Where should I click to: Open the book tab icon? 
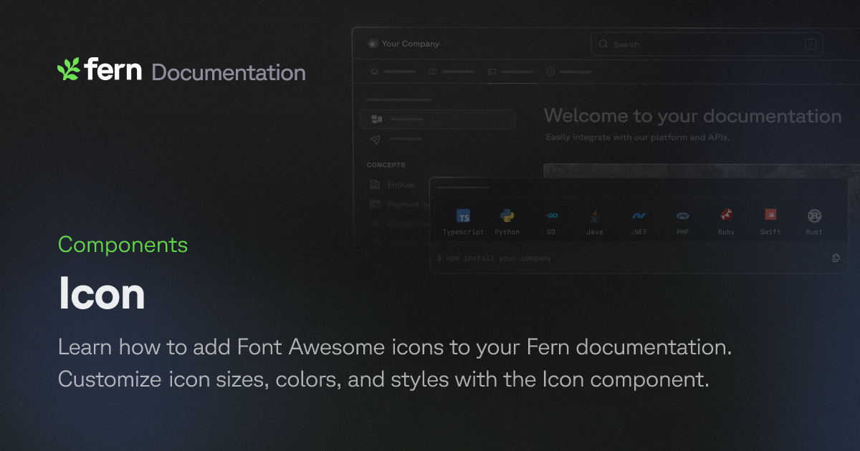433,72
